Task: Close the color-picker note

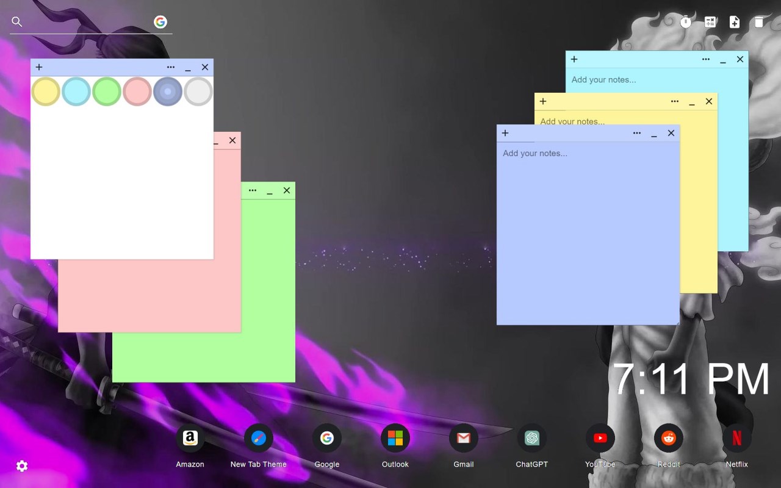Action: [x=205, y=67]
